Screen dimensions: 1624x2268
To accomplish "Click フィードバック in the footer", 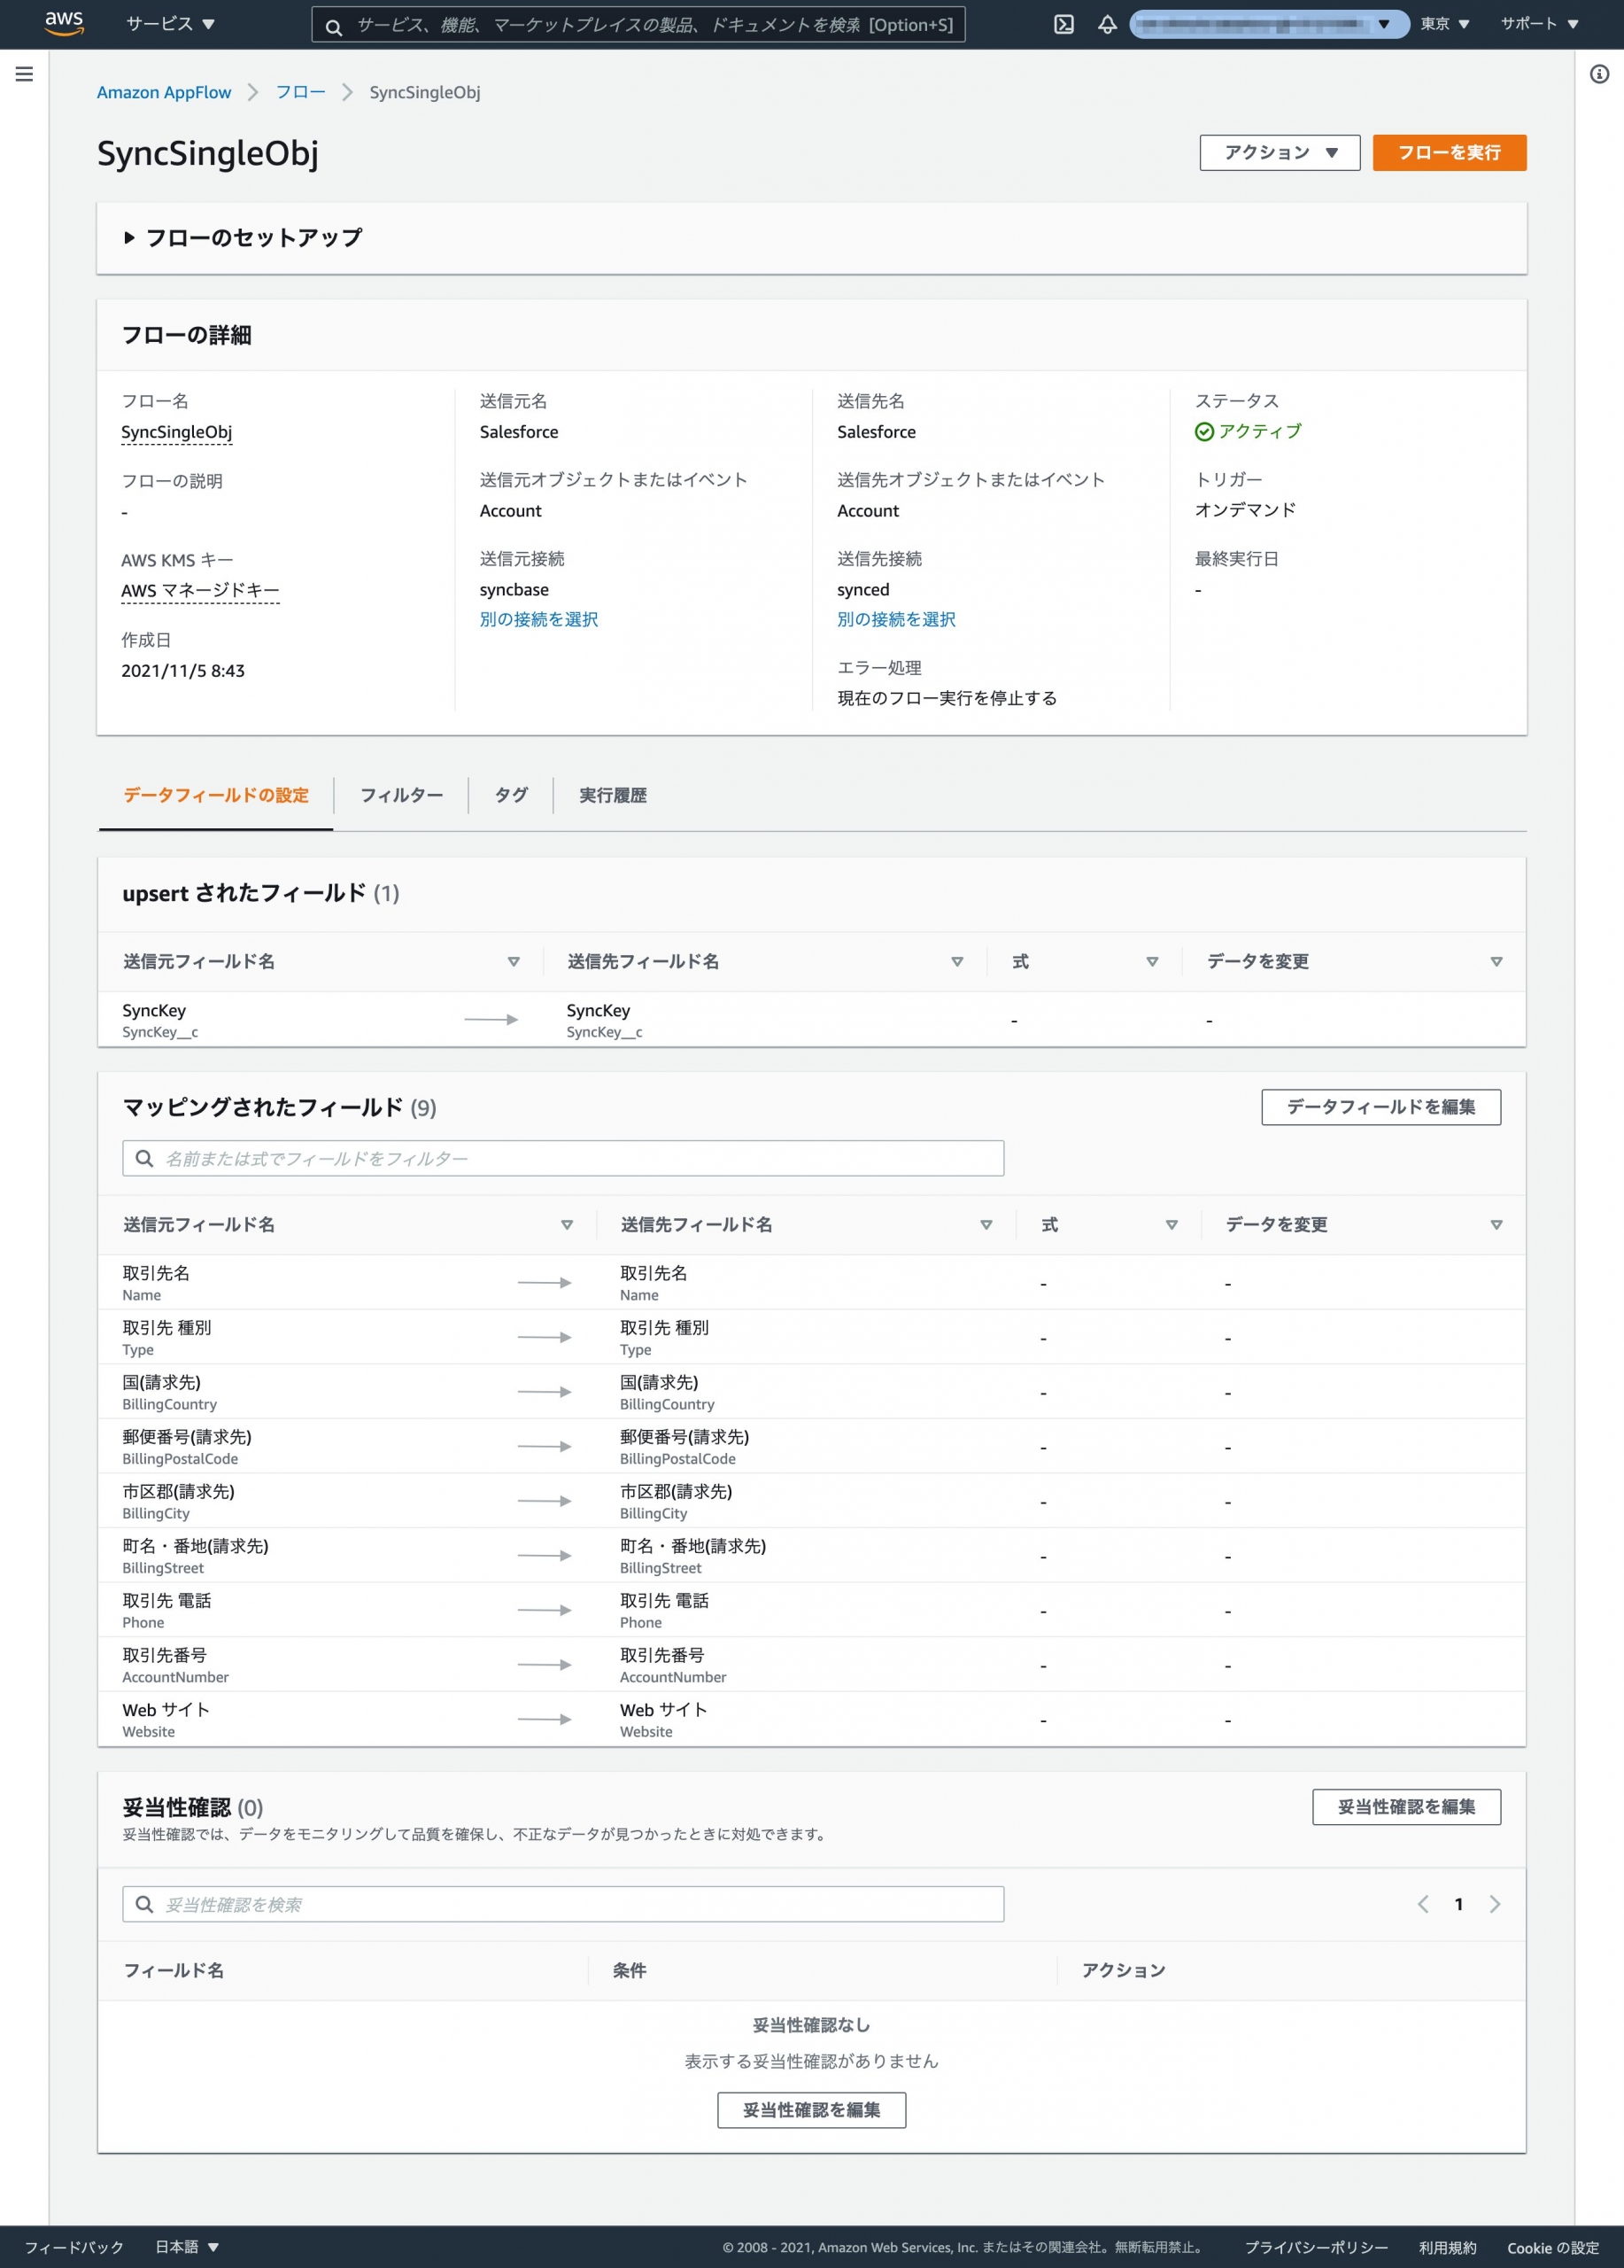I will [74, 2247].
